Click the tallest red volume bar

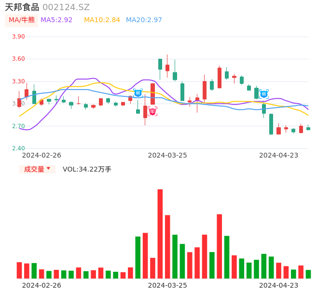click(160, 234)
